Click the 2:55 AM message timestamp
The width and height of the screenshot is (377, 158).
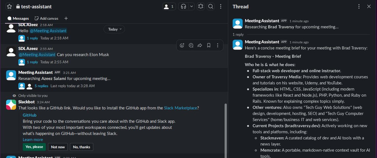click(x=46, y=49)
